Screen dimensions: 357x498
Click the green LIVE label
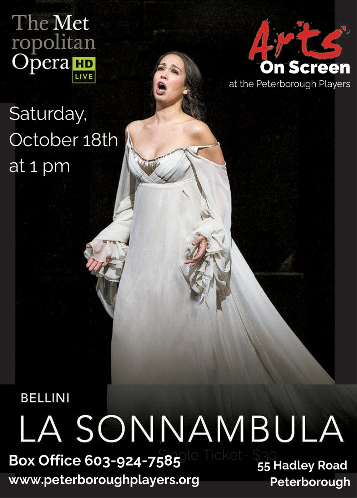84,76
